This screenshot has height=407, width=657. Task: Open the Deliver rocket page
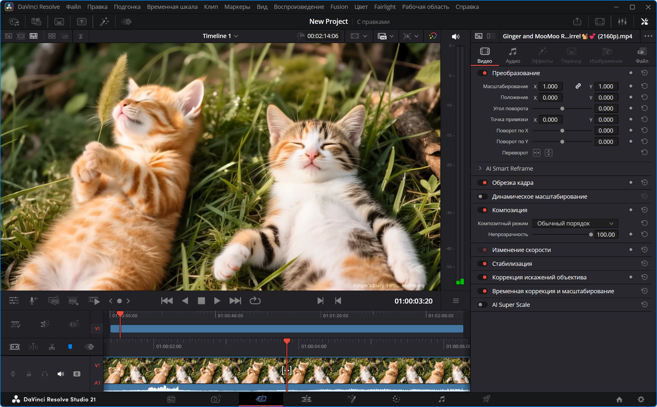tap(486, 399)
